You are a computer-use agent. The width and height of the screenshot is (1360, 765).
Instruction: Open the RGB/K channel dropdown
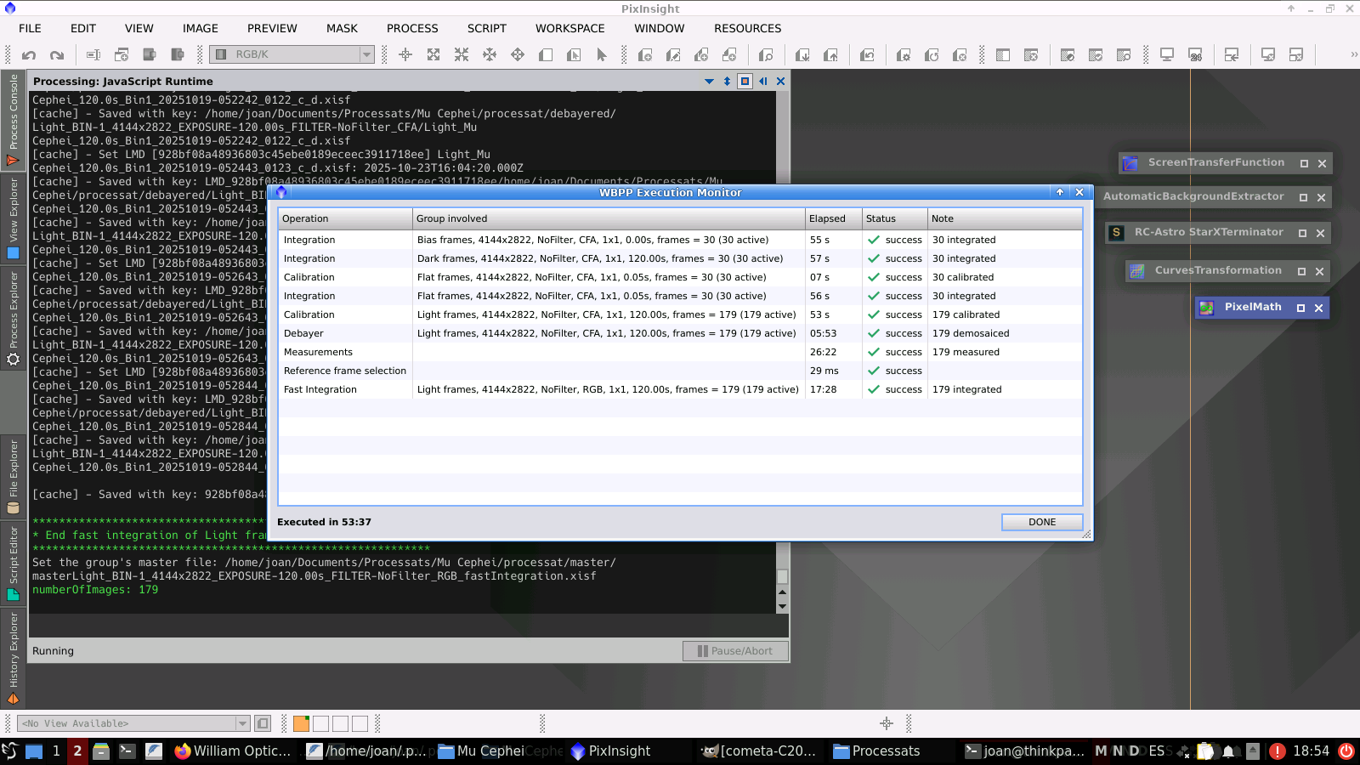click(366, 54)
